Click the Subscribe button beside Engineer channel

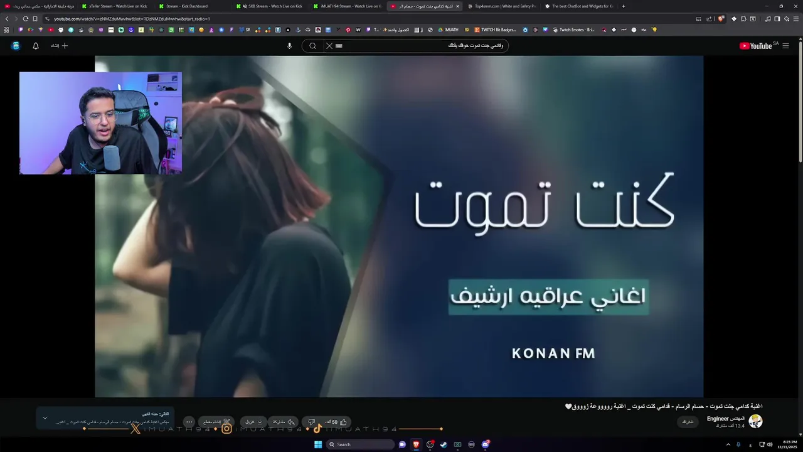click(x=688, y=422)
